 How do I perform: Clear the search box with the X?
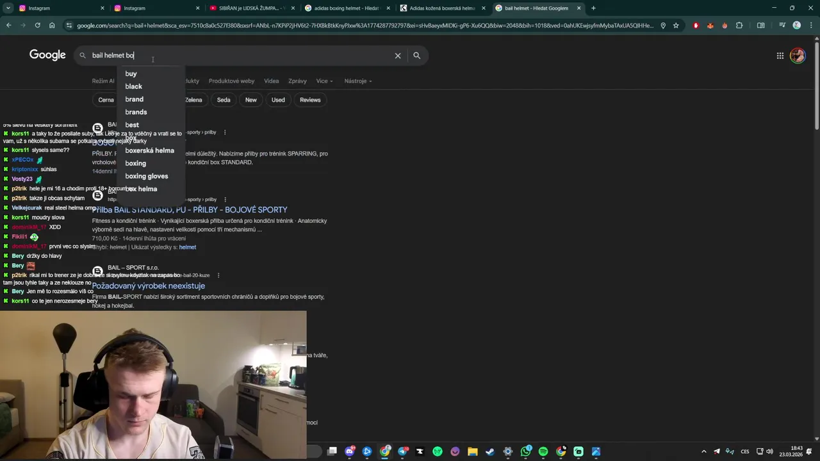(398, 56)
